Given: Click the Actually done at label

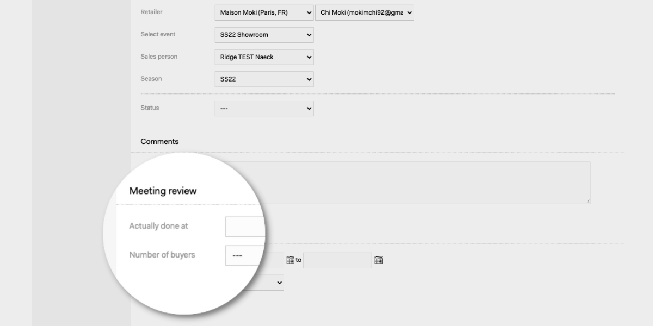Looking at the screenshot, I should coord(158,226).
